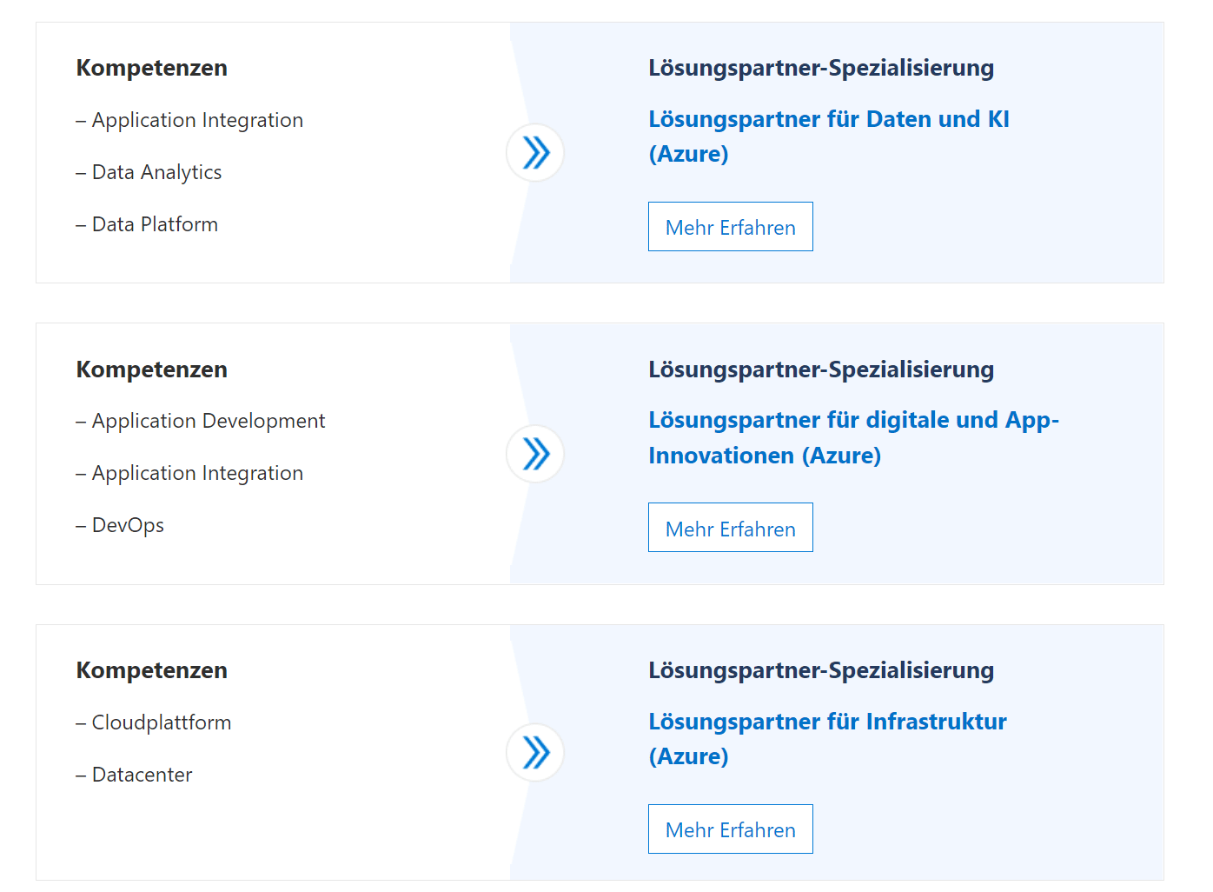Click double-chevron icon in Daten und KI card
Screen dimensions: 1213x892
(535, 153)
